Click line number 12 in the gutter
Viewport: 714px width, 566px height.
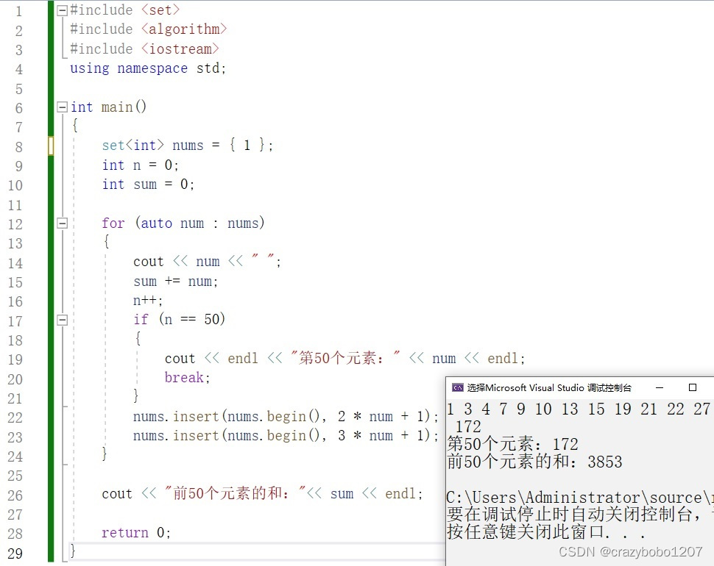[15, 223]
